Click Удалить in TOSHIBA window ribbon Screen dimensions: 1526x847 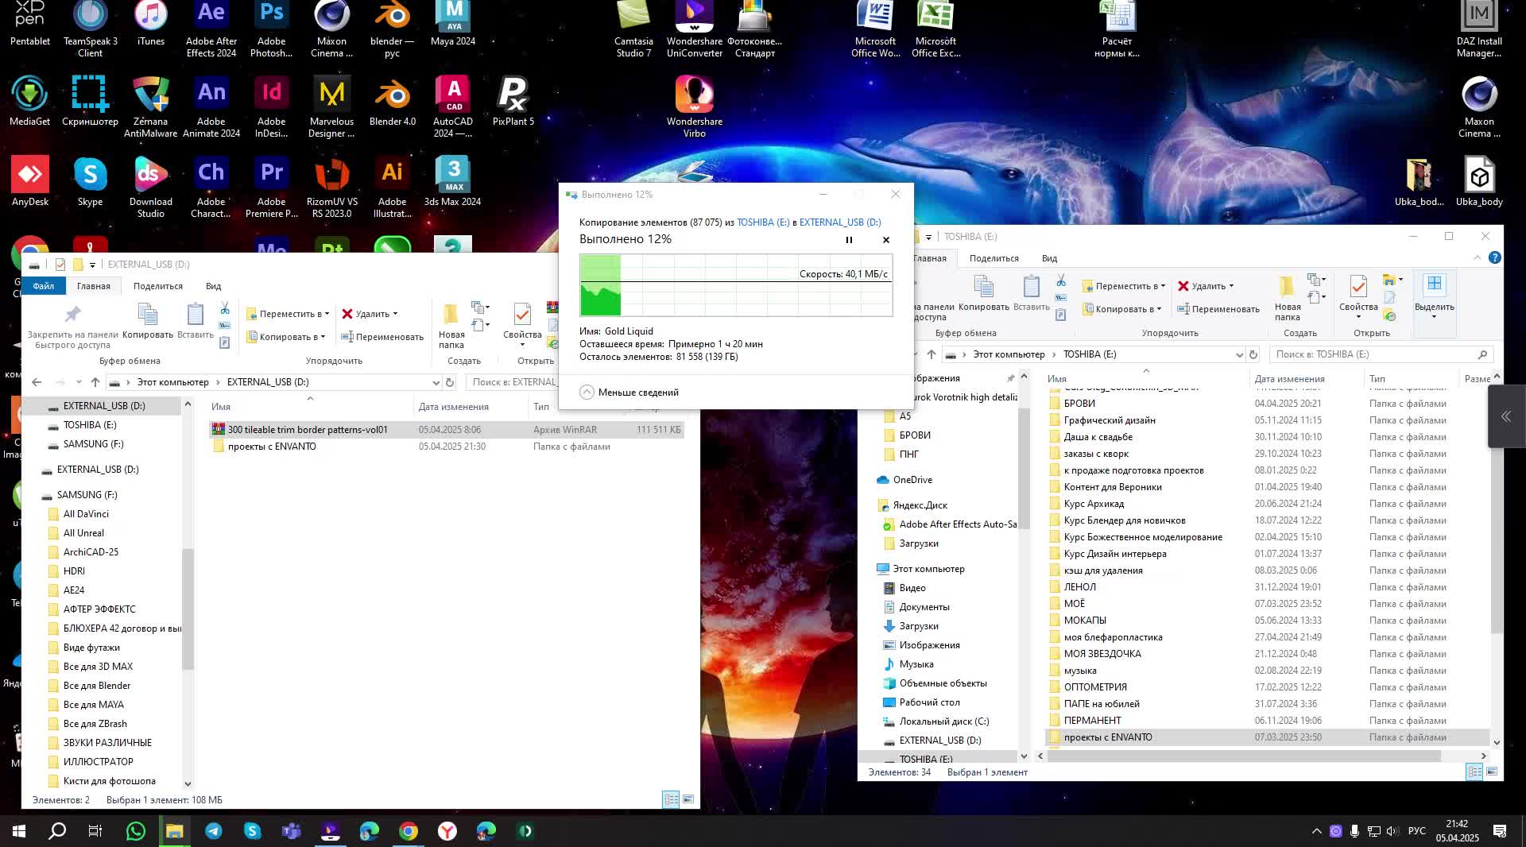point(1206,286)
